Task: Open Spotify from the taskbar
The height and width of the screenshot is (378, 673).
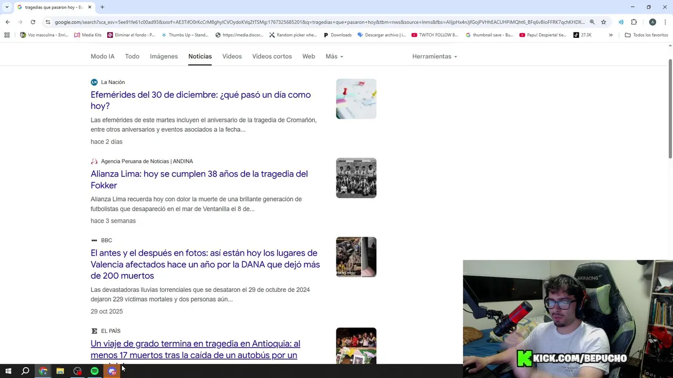Action: click(95, 371)
